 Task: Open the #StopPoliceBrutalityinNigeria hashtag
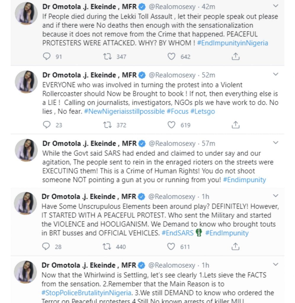[x=86, y=293]
